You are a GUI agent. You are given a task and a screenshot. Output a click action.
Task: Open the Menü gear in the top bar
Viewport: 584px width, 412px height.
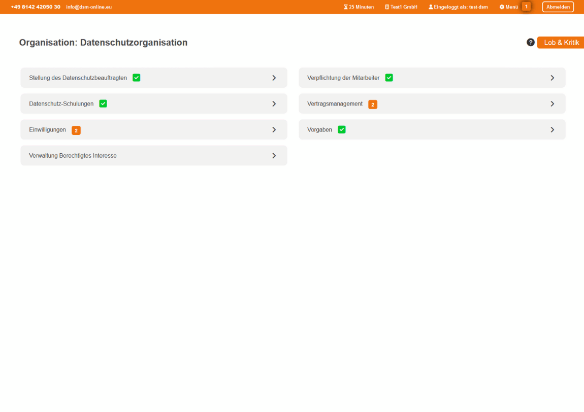pos(502,7)
